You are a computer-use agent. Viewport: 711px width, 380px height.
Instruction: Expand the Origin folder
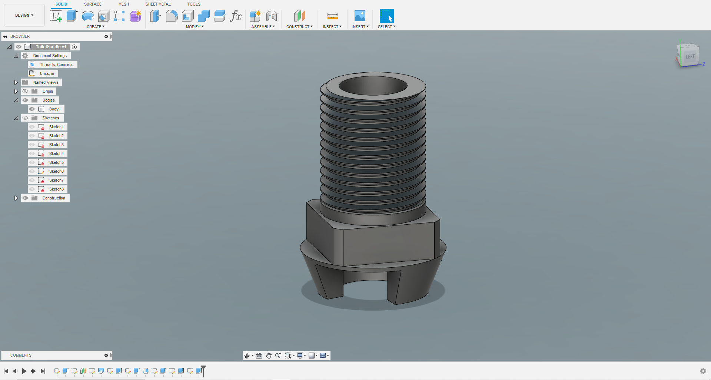tap(16, 91)
